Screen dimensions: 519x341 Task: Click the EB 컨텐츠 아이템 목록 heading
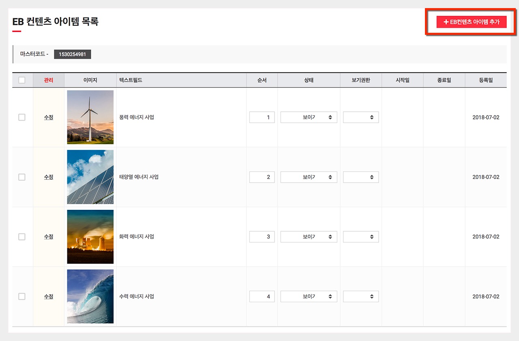pyautogui.click(x=56, y=21)
